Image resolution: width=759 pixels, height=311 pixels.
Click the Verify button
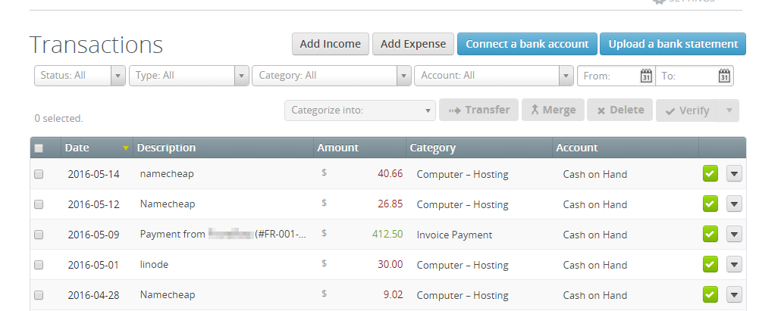pyautogui.click(x=688, y=110)
